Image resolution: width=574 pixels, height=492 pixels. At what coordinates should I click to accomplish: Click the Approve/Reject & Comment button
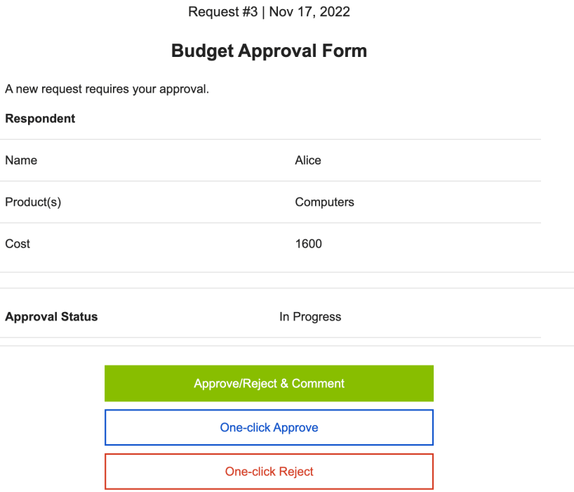(269, 383)
